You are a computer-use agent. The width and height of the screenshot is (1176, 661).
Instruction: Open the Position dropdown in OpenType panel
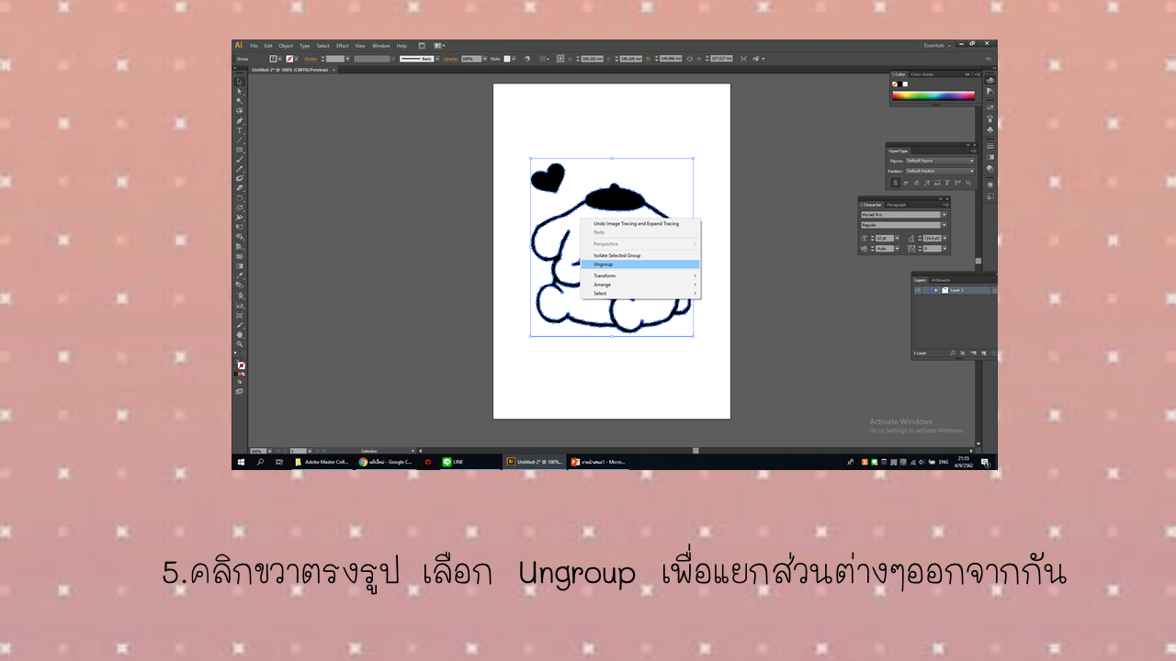click(940, 171)
